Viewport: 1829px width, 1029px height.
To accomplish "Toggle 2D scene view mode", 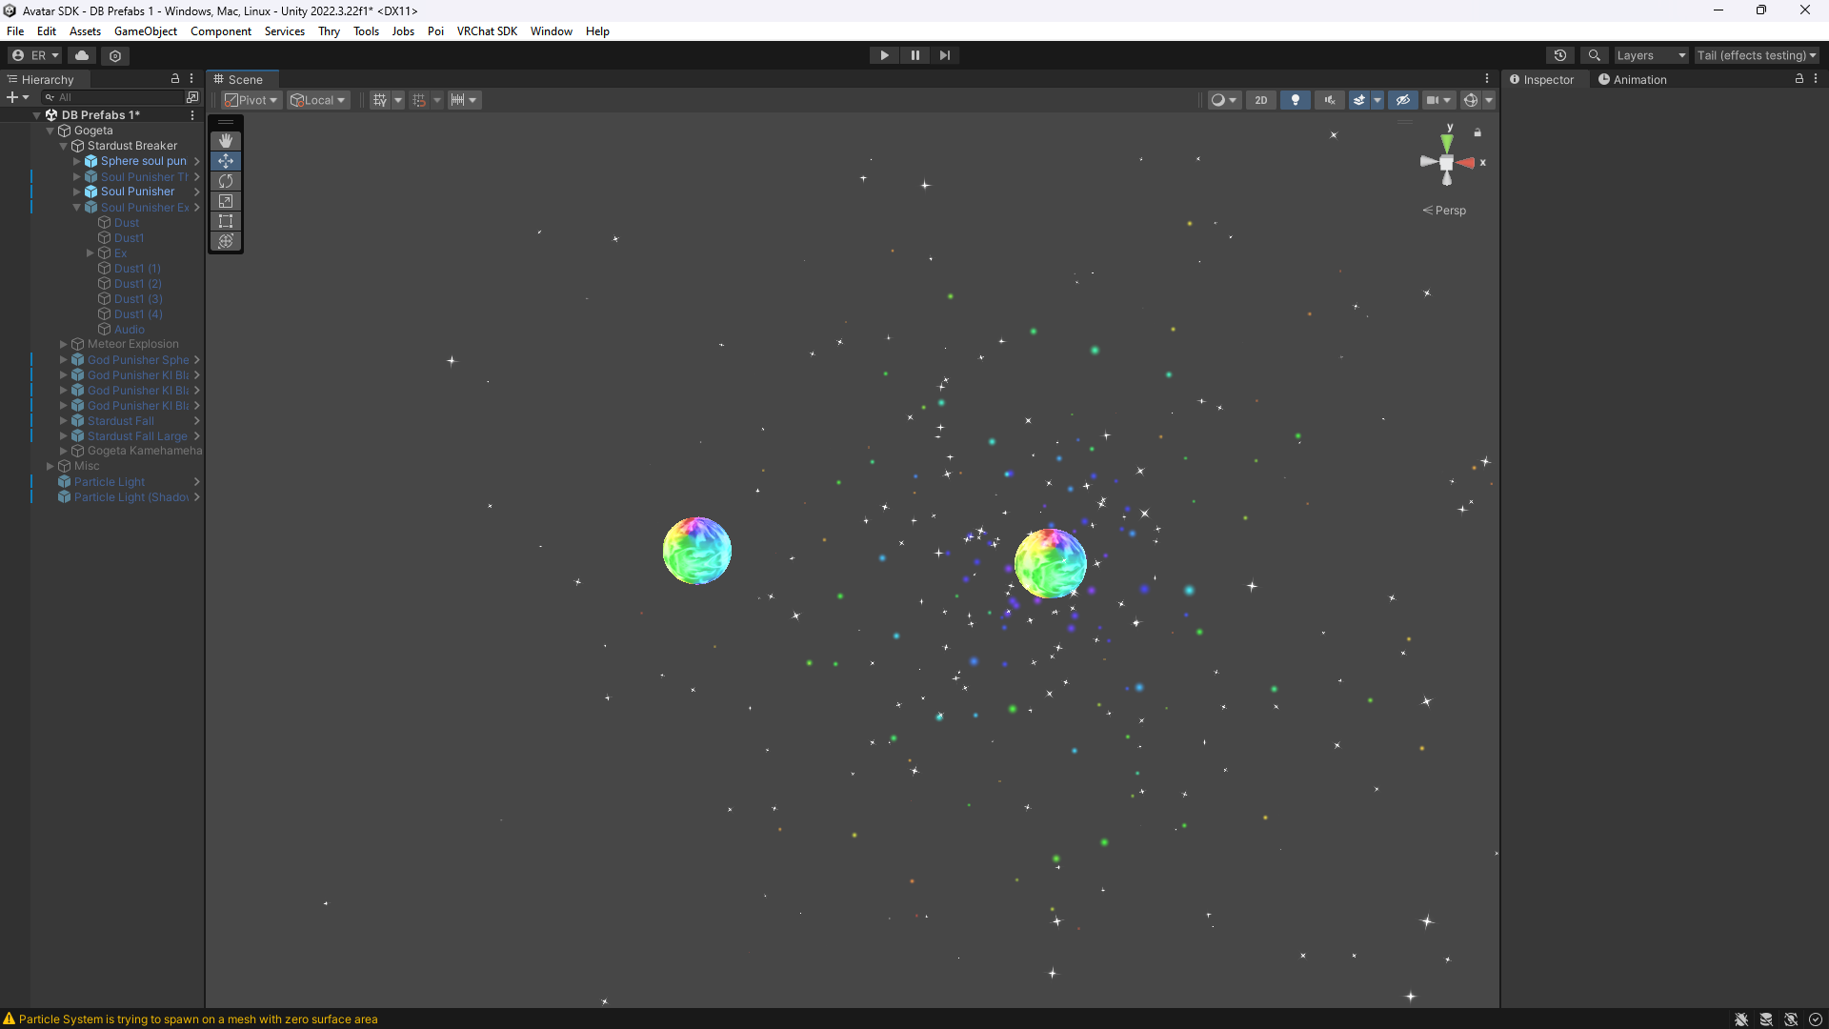I will point(1260,100).
